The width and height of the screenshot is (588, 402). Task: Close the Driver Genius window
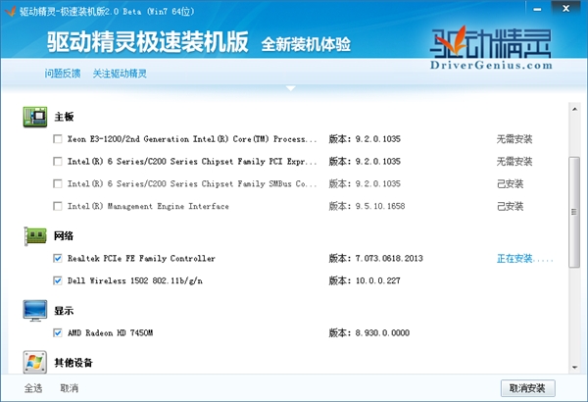pos(566,9)
